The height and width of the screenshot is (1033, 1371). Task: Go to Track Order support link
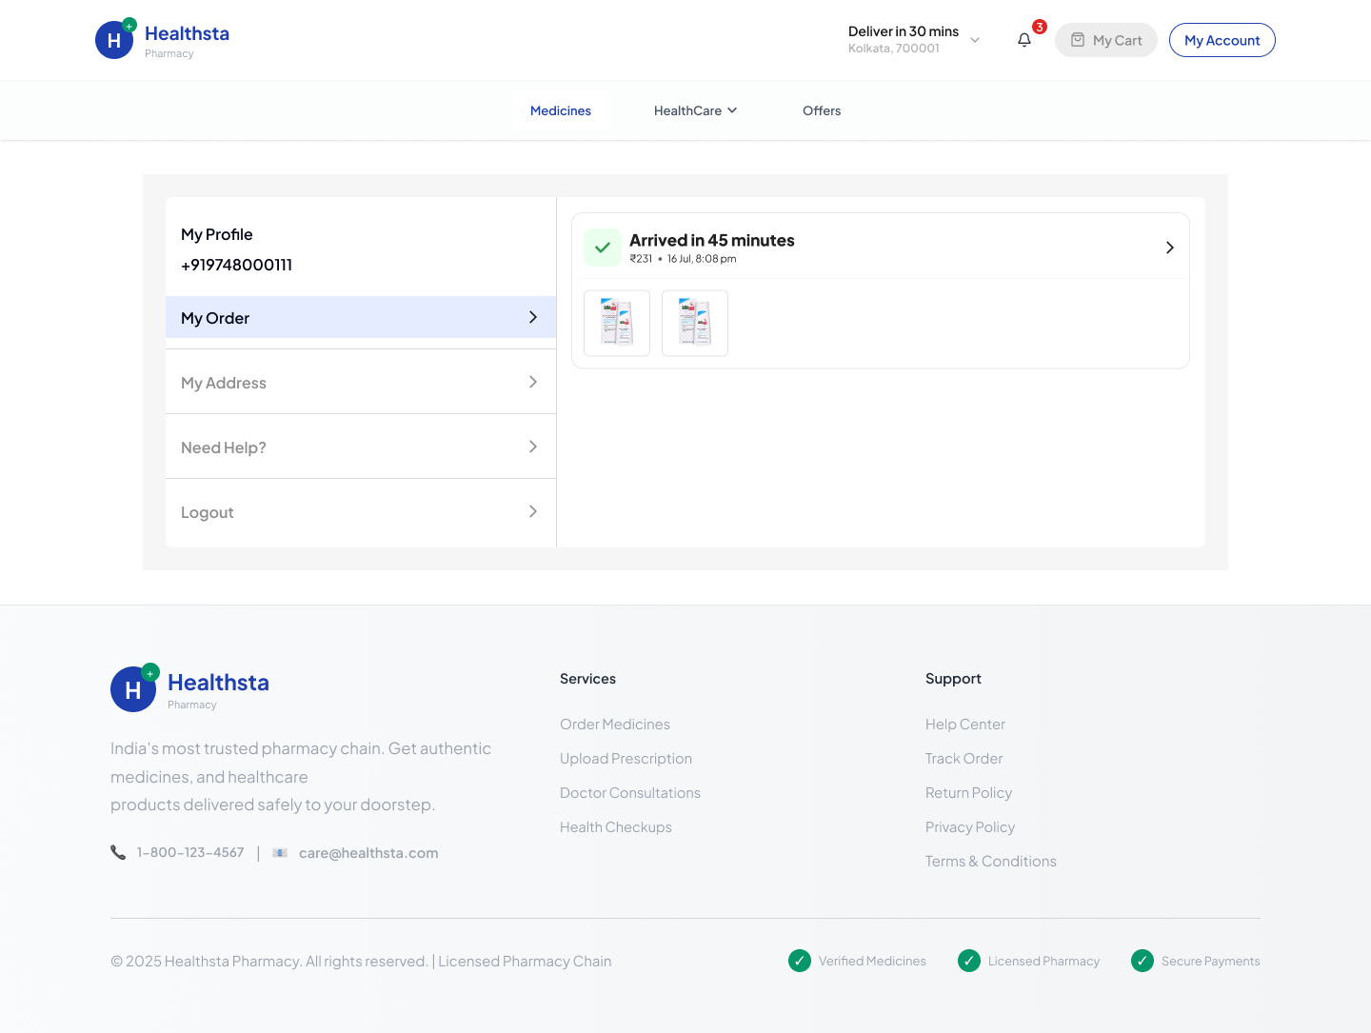964,759
